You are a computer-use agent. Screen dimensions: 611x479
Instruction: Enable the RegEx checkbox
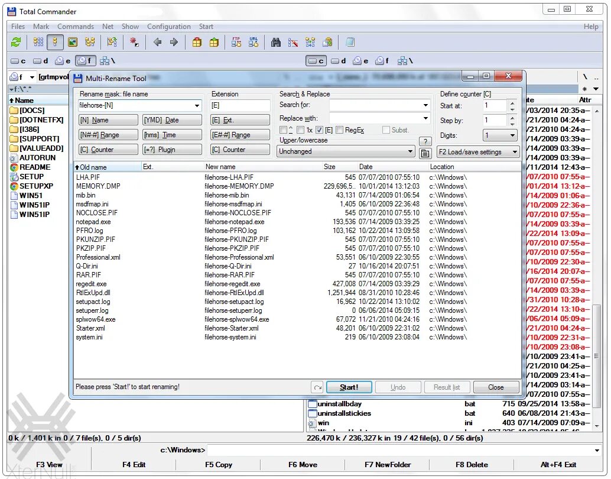[339, 130]
